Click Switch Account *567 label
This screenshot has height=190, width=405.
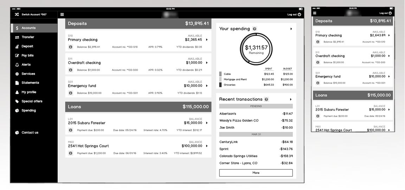[x=34, y=14]
